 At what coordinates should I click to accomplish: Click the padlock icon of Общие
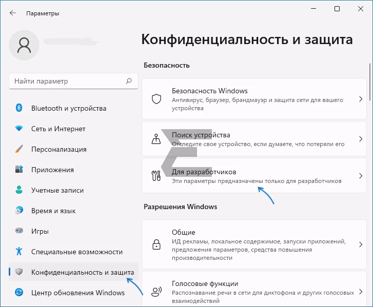tap(156, 244)
